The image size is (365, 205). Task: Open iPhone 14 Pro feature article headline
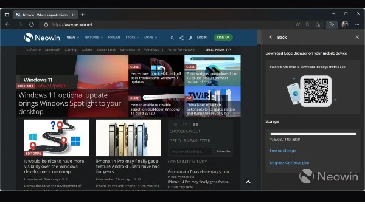point(127,166)
